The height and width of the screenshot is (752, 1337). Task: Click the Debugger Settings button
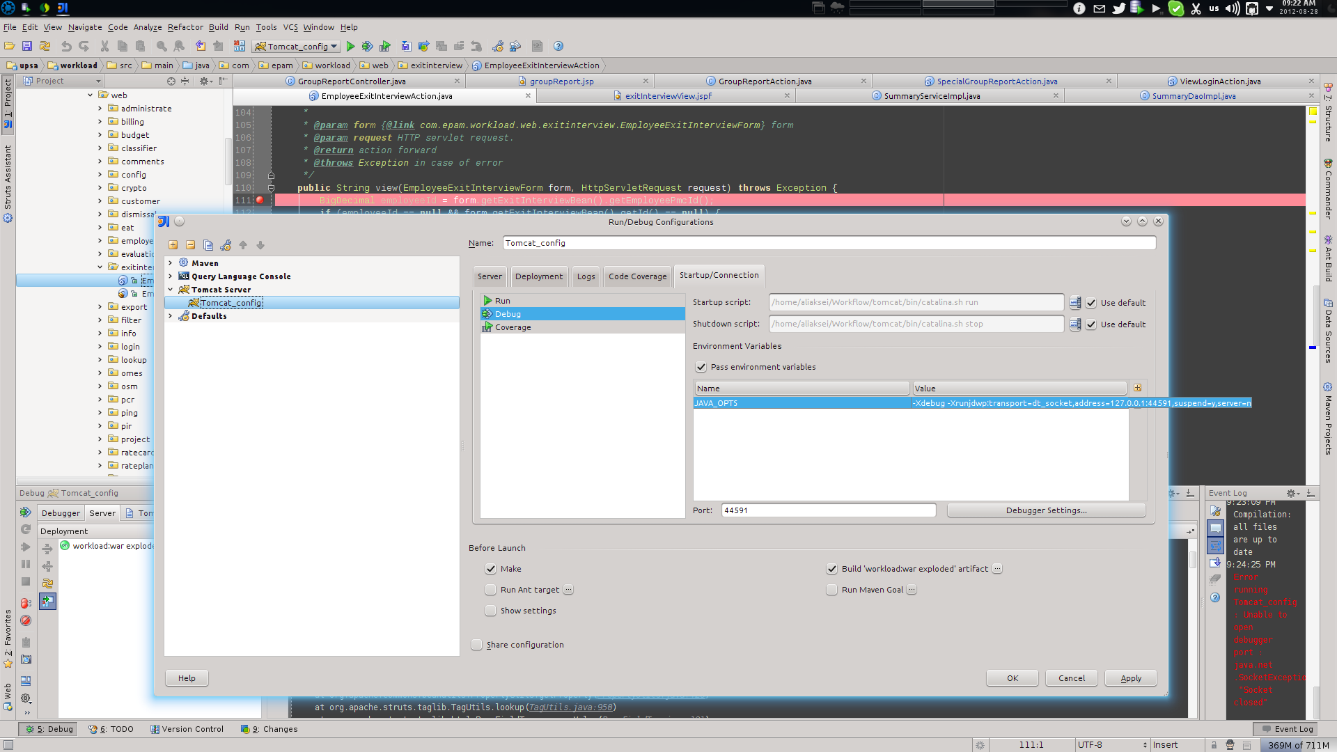click(1046, 510)
